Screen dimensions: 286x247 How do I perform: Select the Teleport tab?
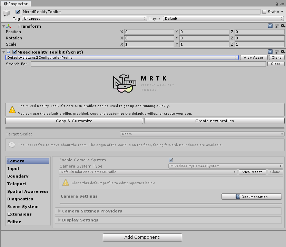point(28,184)
